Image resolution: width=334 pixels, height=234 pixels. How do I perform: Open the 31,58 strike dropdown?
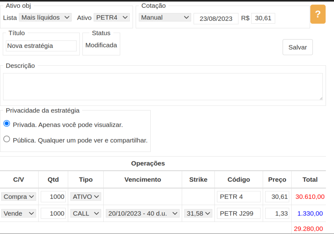coord(198,213)
